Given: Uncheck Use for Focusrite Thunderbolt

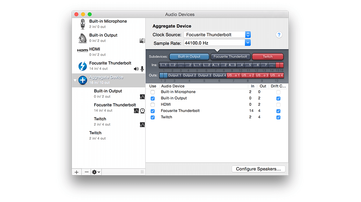Looking at the screenshot, I should coord(153,111).
